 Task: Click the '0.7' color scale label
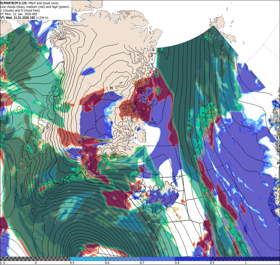point(142,263)
